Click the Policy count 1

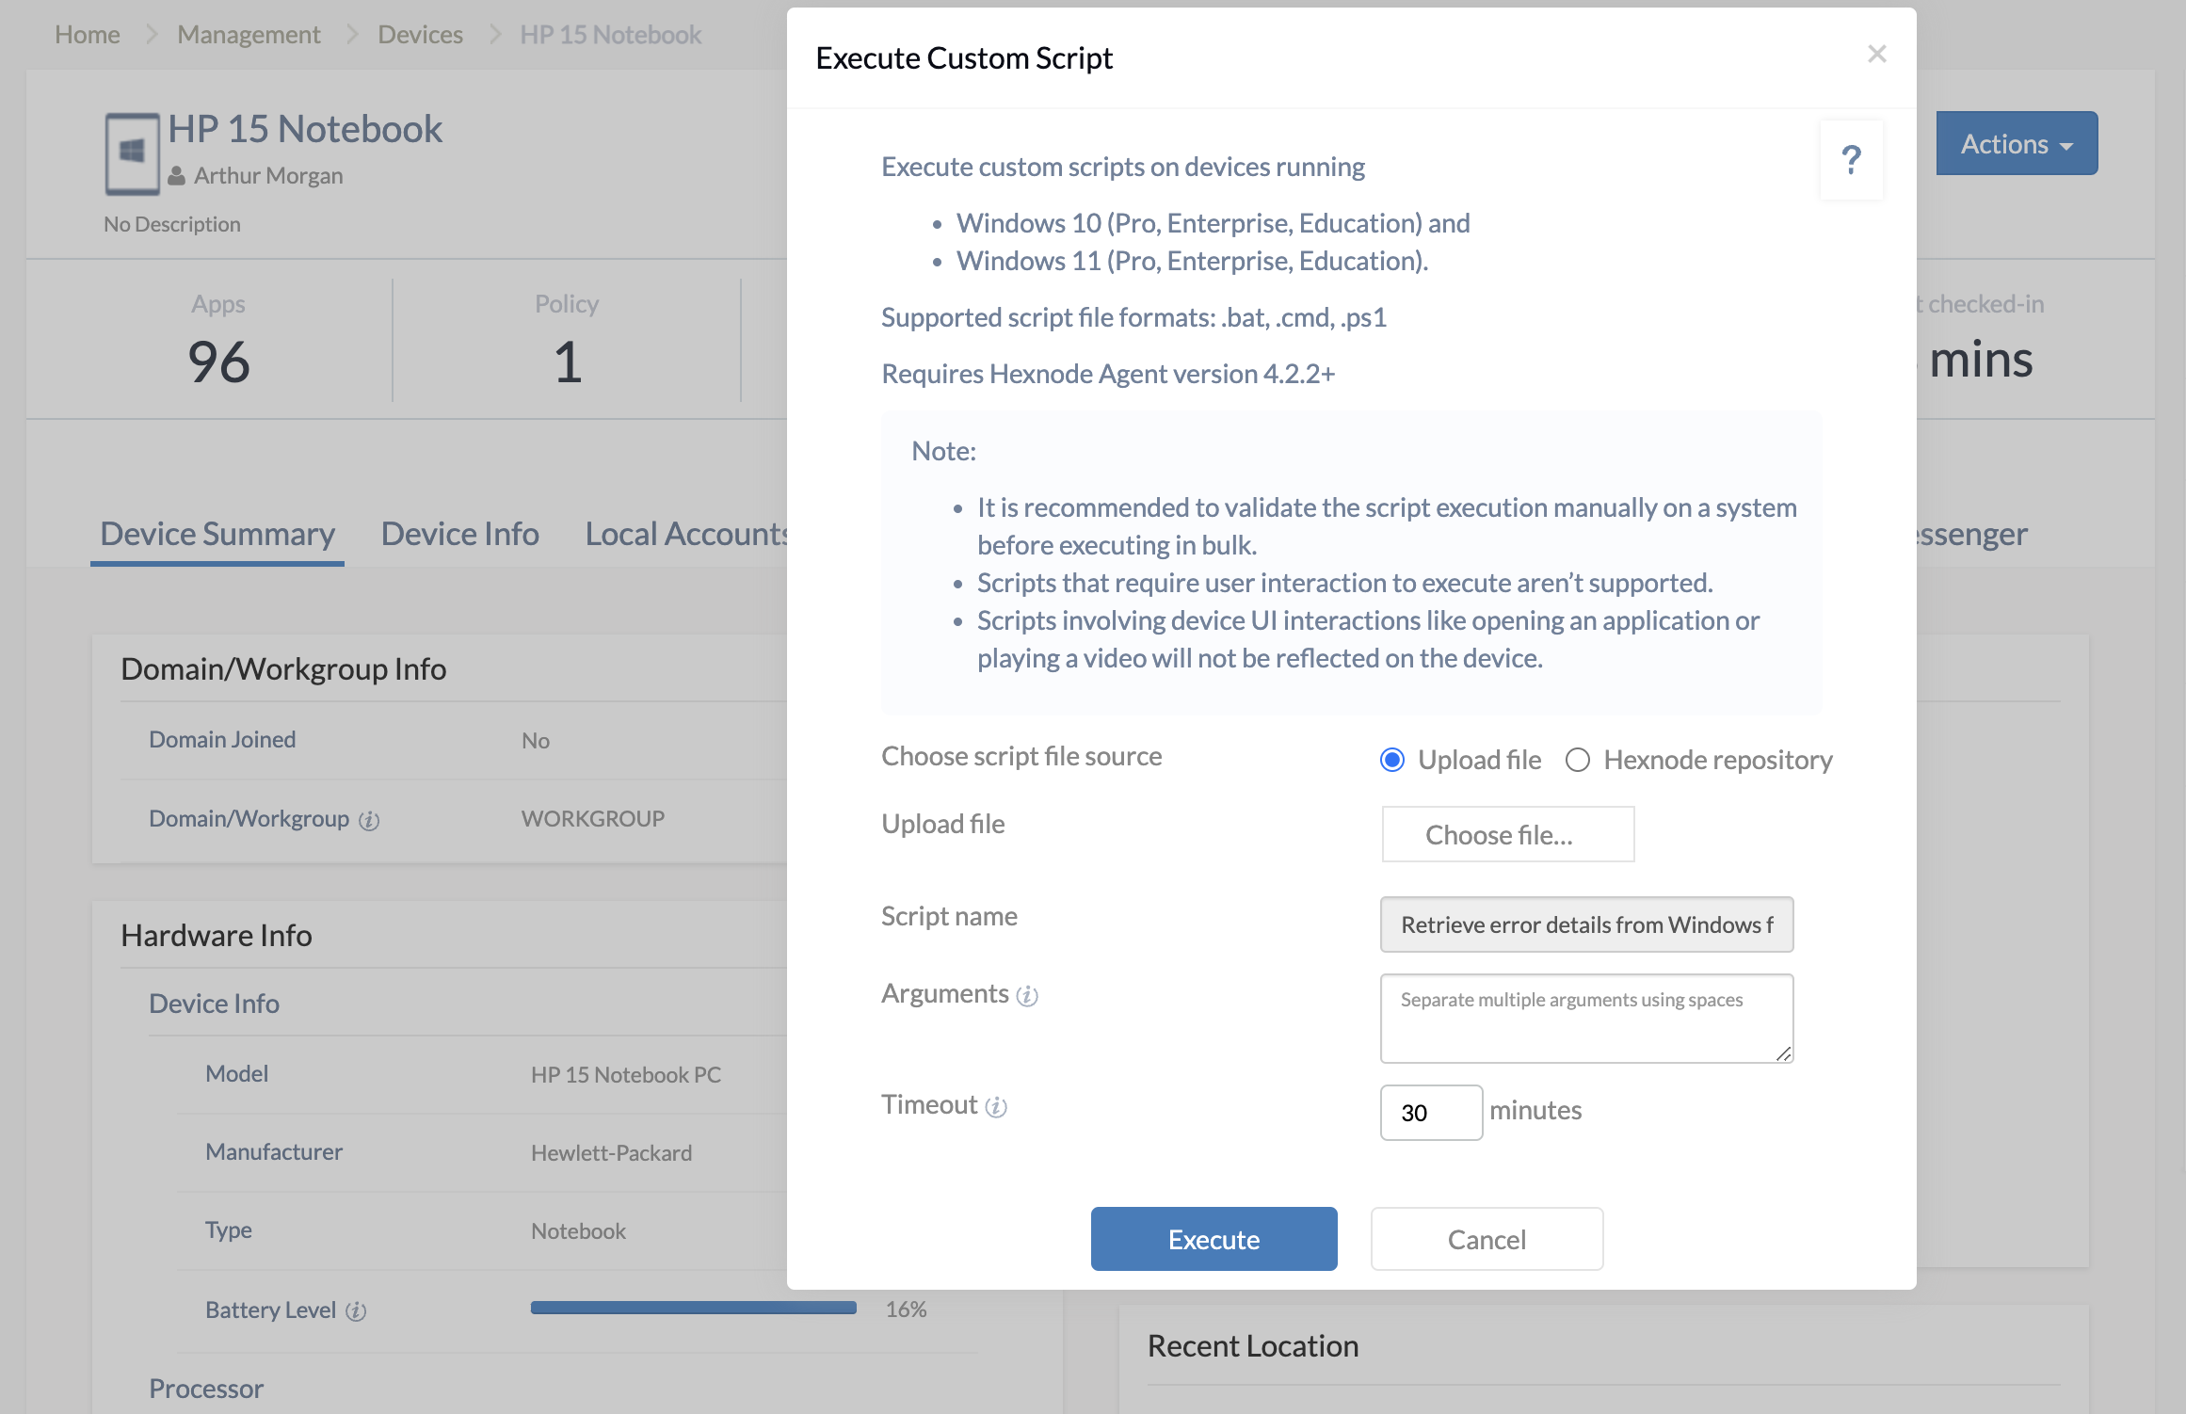567,362
